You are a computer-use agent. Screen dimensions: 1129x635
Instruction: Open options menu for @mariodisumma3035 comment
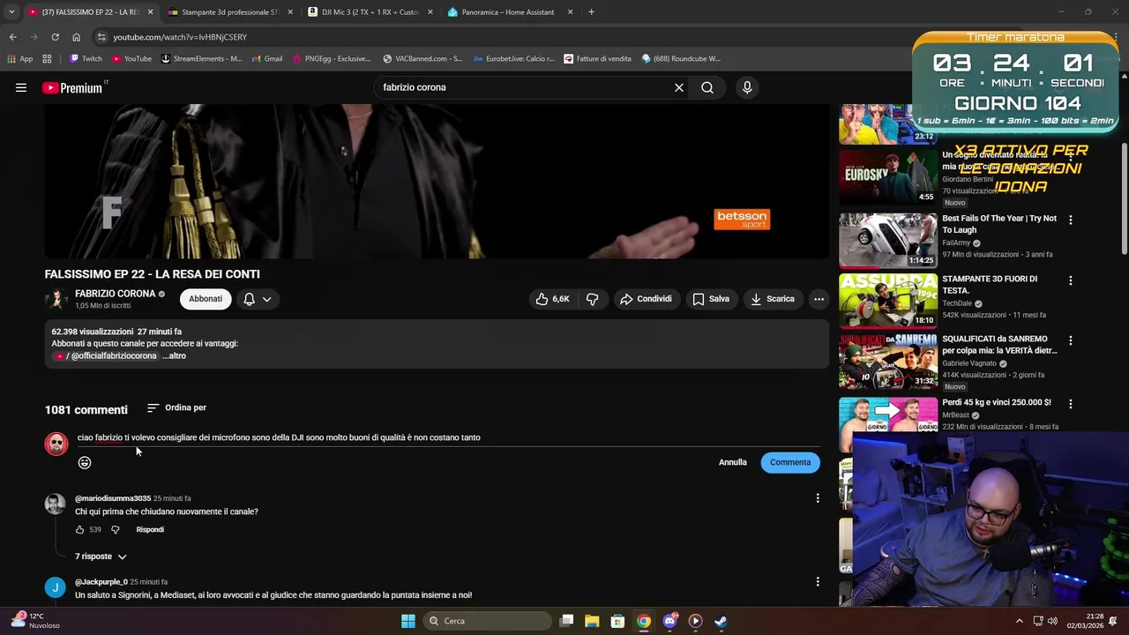tap(818, 498)
